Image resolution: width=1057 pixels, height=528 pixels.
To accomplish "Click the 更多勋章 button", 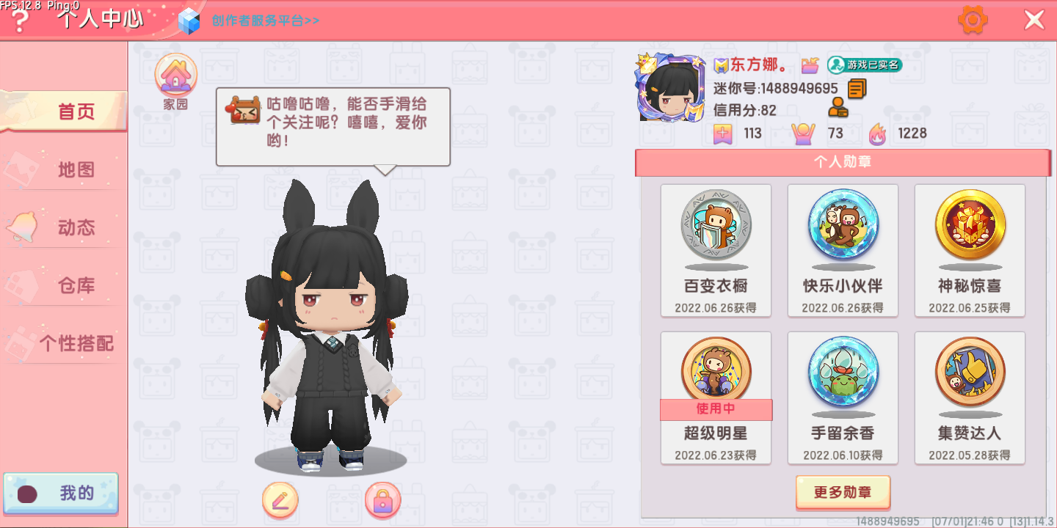I will pos(843,492).
